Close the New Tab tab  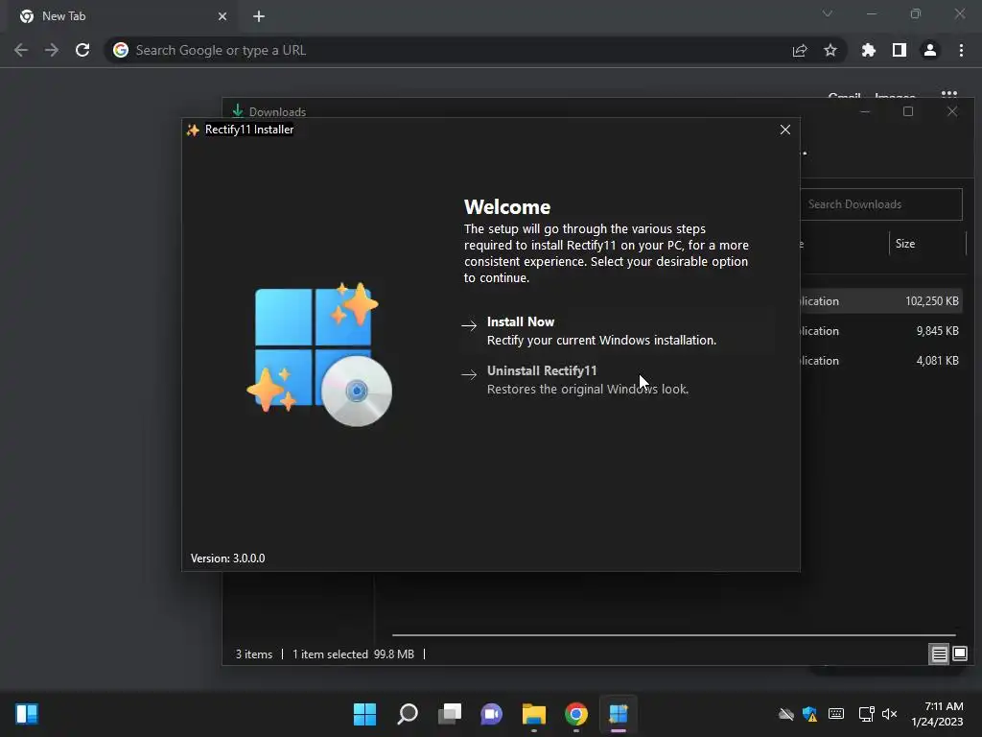(222, 16)
